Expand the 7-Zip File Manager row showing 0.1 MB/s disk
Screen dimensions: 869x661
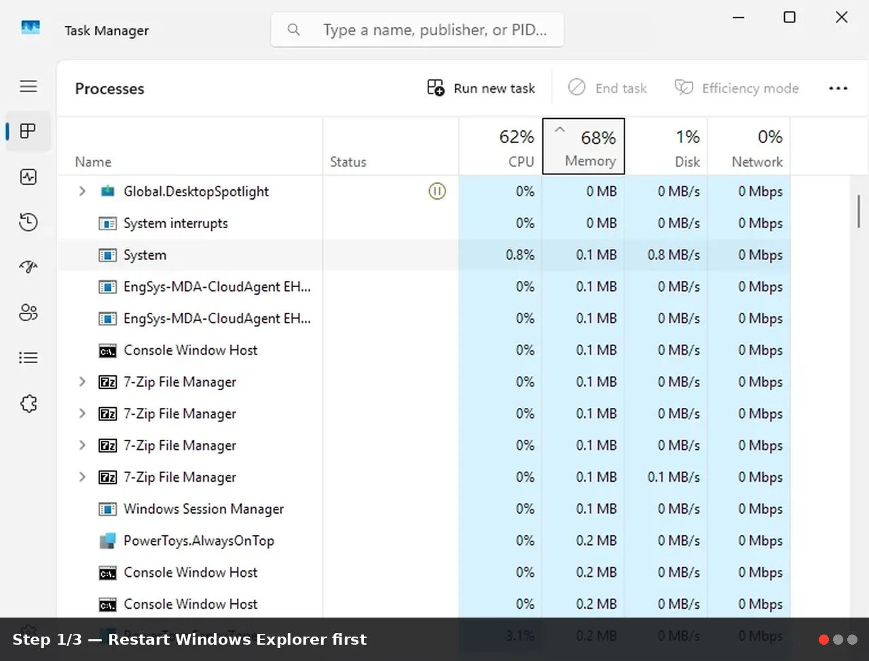pos(82,477)
